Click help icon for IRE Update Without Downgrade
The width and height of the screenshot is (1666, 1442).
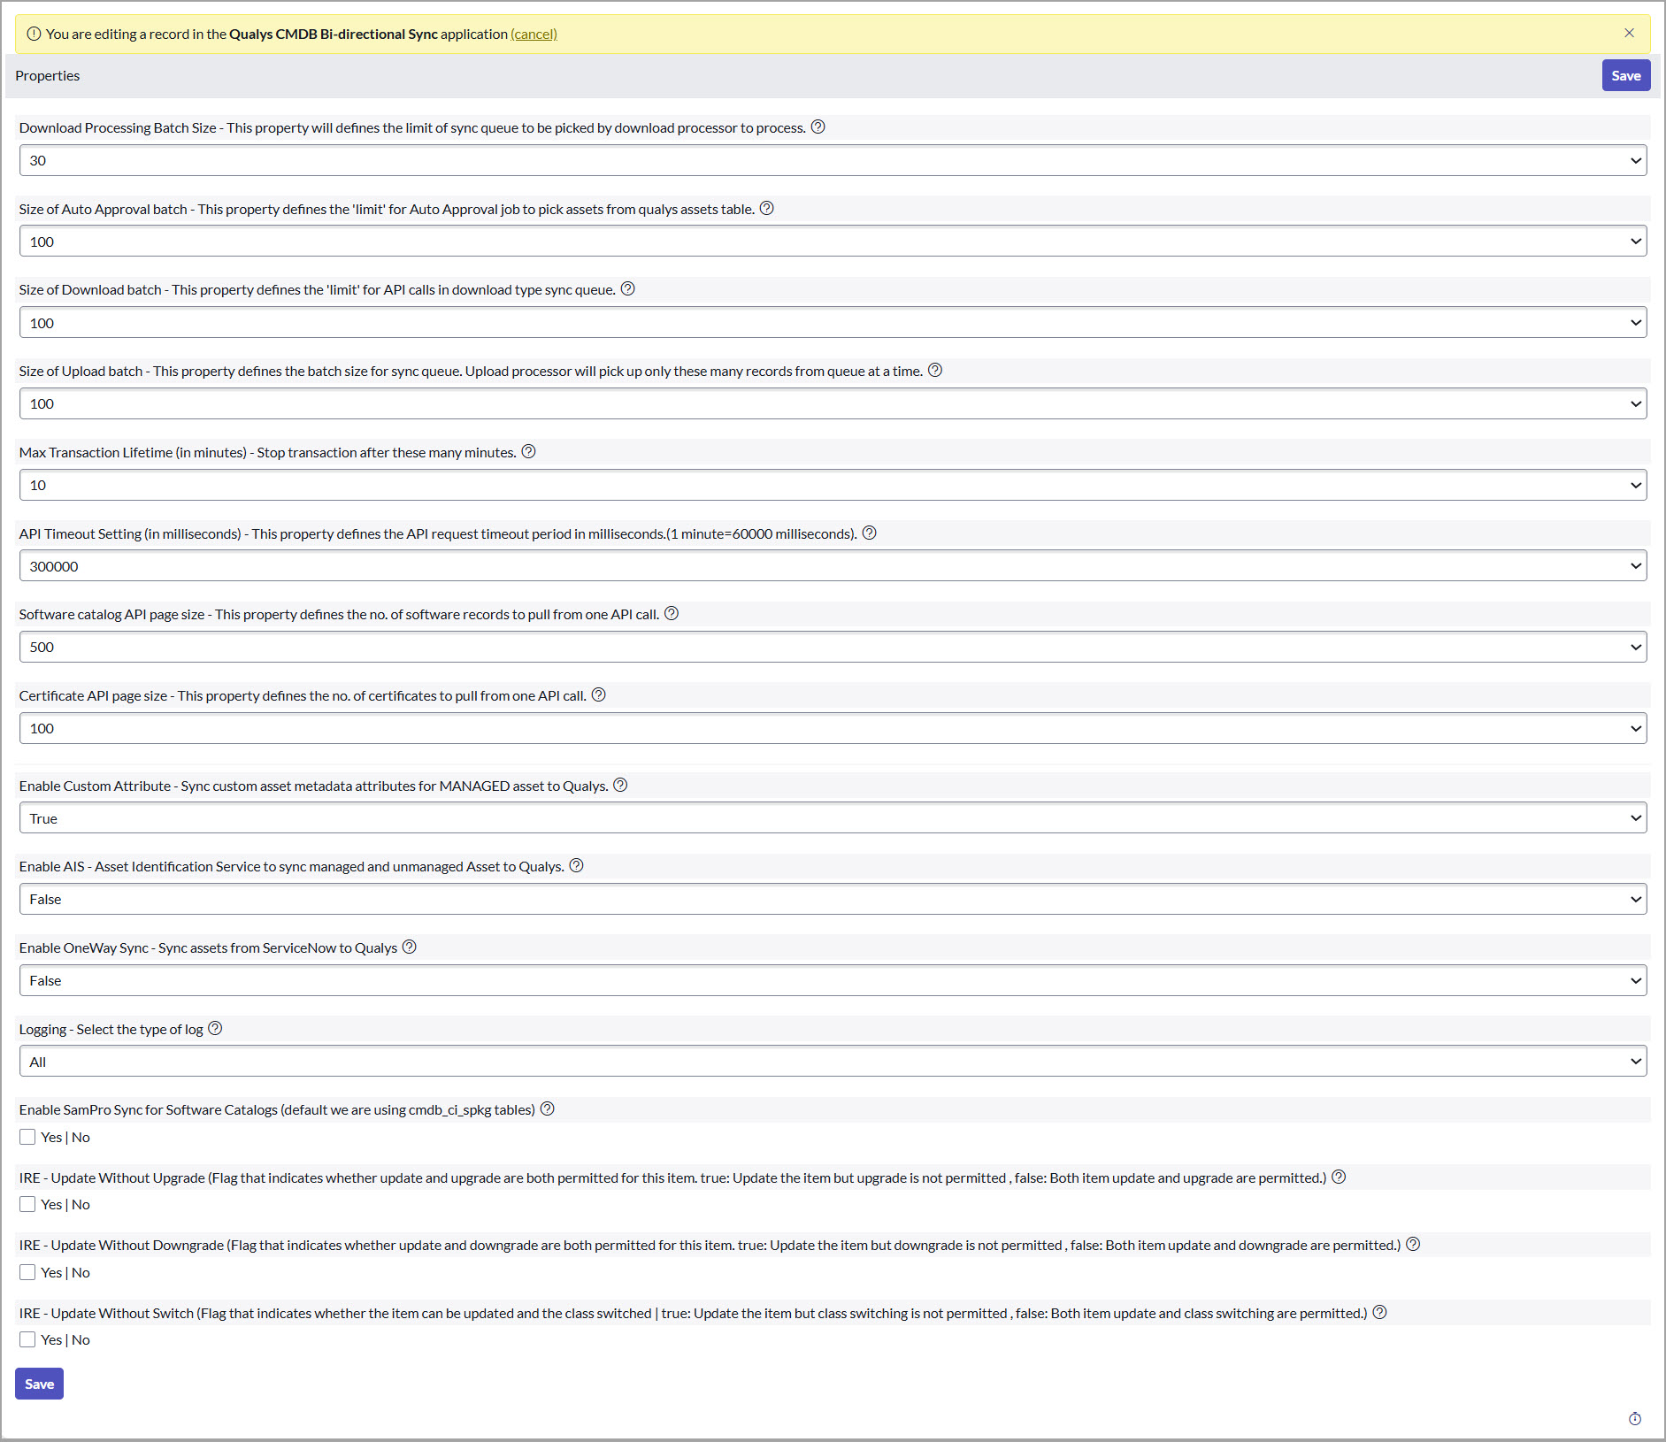[1414, 1245]
